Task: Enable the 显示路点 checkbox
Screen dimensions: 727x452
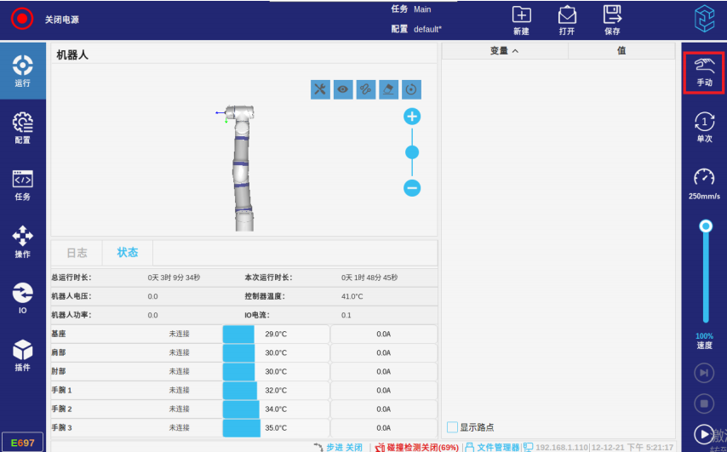Action: click(453, 427)
